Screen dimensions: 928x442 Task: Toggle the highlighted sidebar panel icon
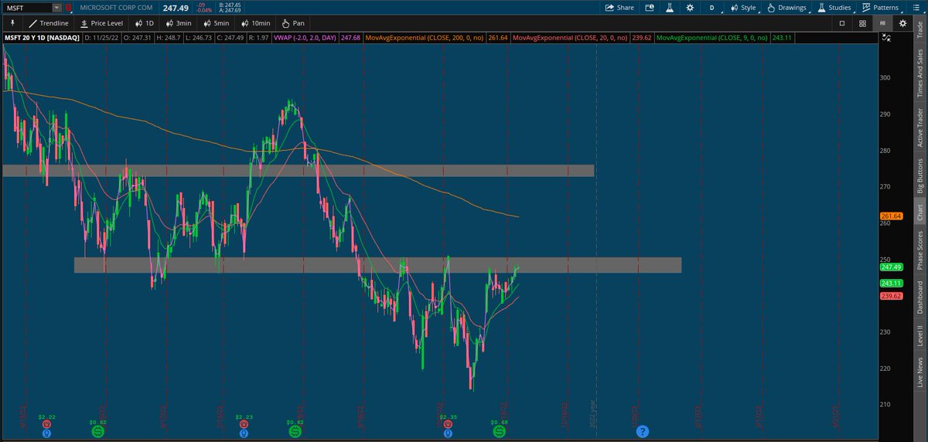882,23
